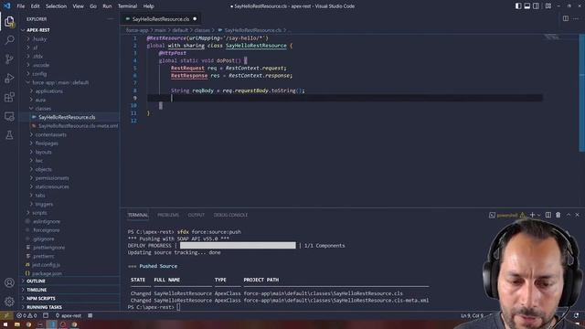Open the Remote Explorer icon
The width and height of the screenshot is (585, 329).
coord(9,116)
